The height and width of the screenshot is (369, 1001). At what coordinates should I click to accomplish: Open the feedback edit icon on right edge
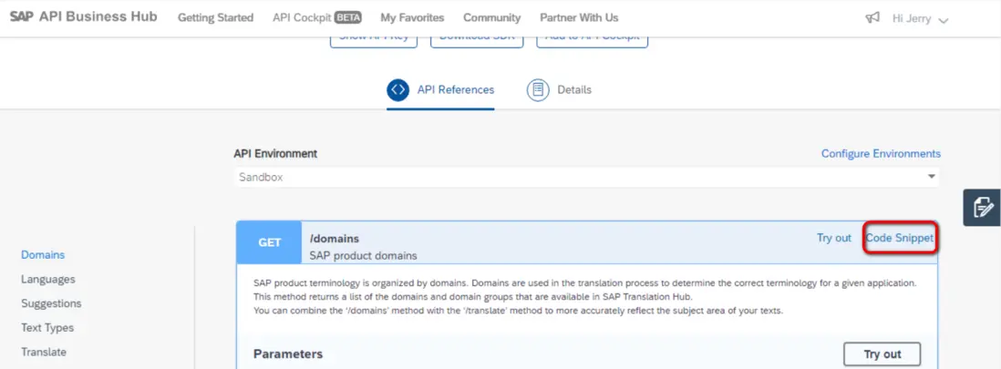(982, 207)
